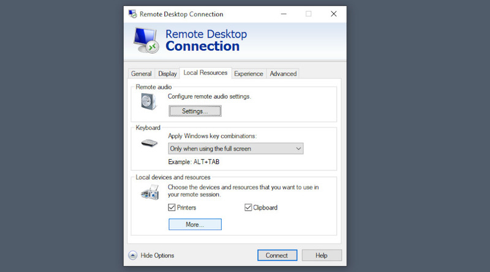The width and height of the screenshot is (490, 272).
Task: Switch to the General tab
Action: click(x=141, y=74)
